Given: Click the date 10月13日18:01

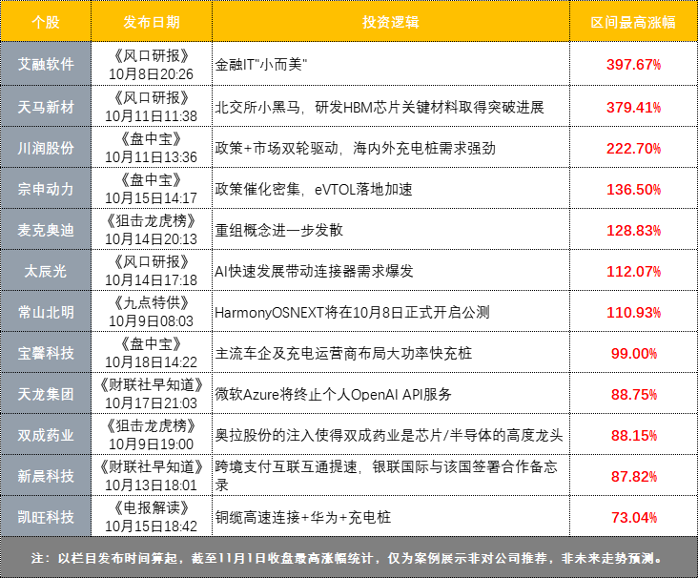Looking at the screenshot, I should [x=151, y=485].
